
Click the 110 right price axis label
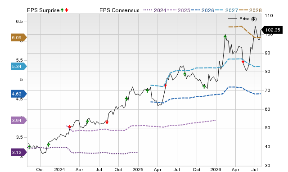(x=269, y=16)
